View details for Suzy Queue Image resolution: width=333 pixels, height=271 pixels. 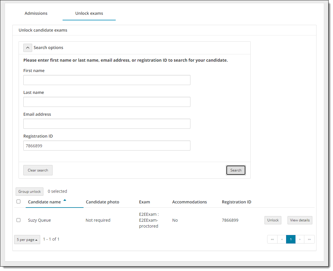300,220
